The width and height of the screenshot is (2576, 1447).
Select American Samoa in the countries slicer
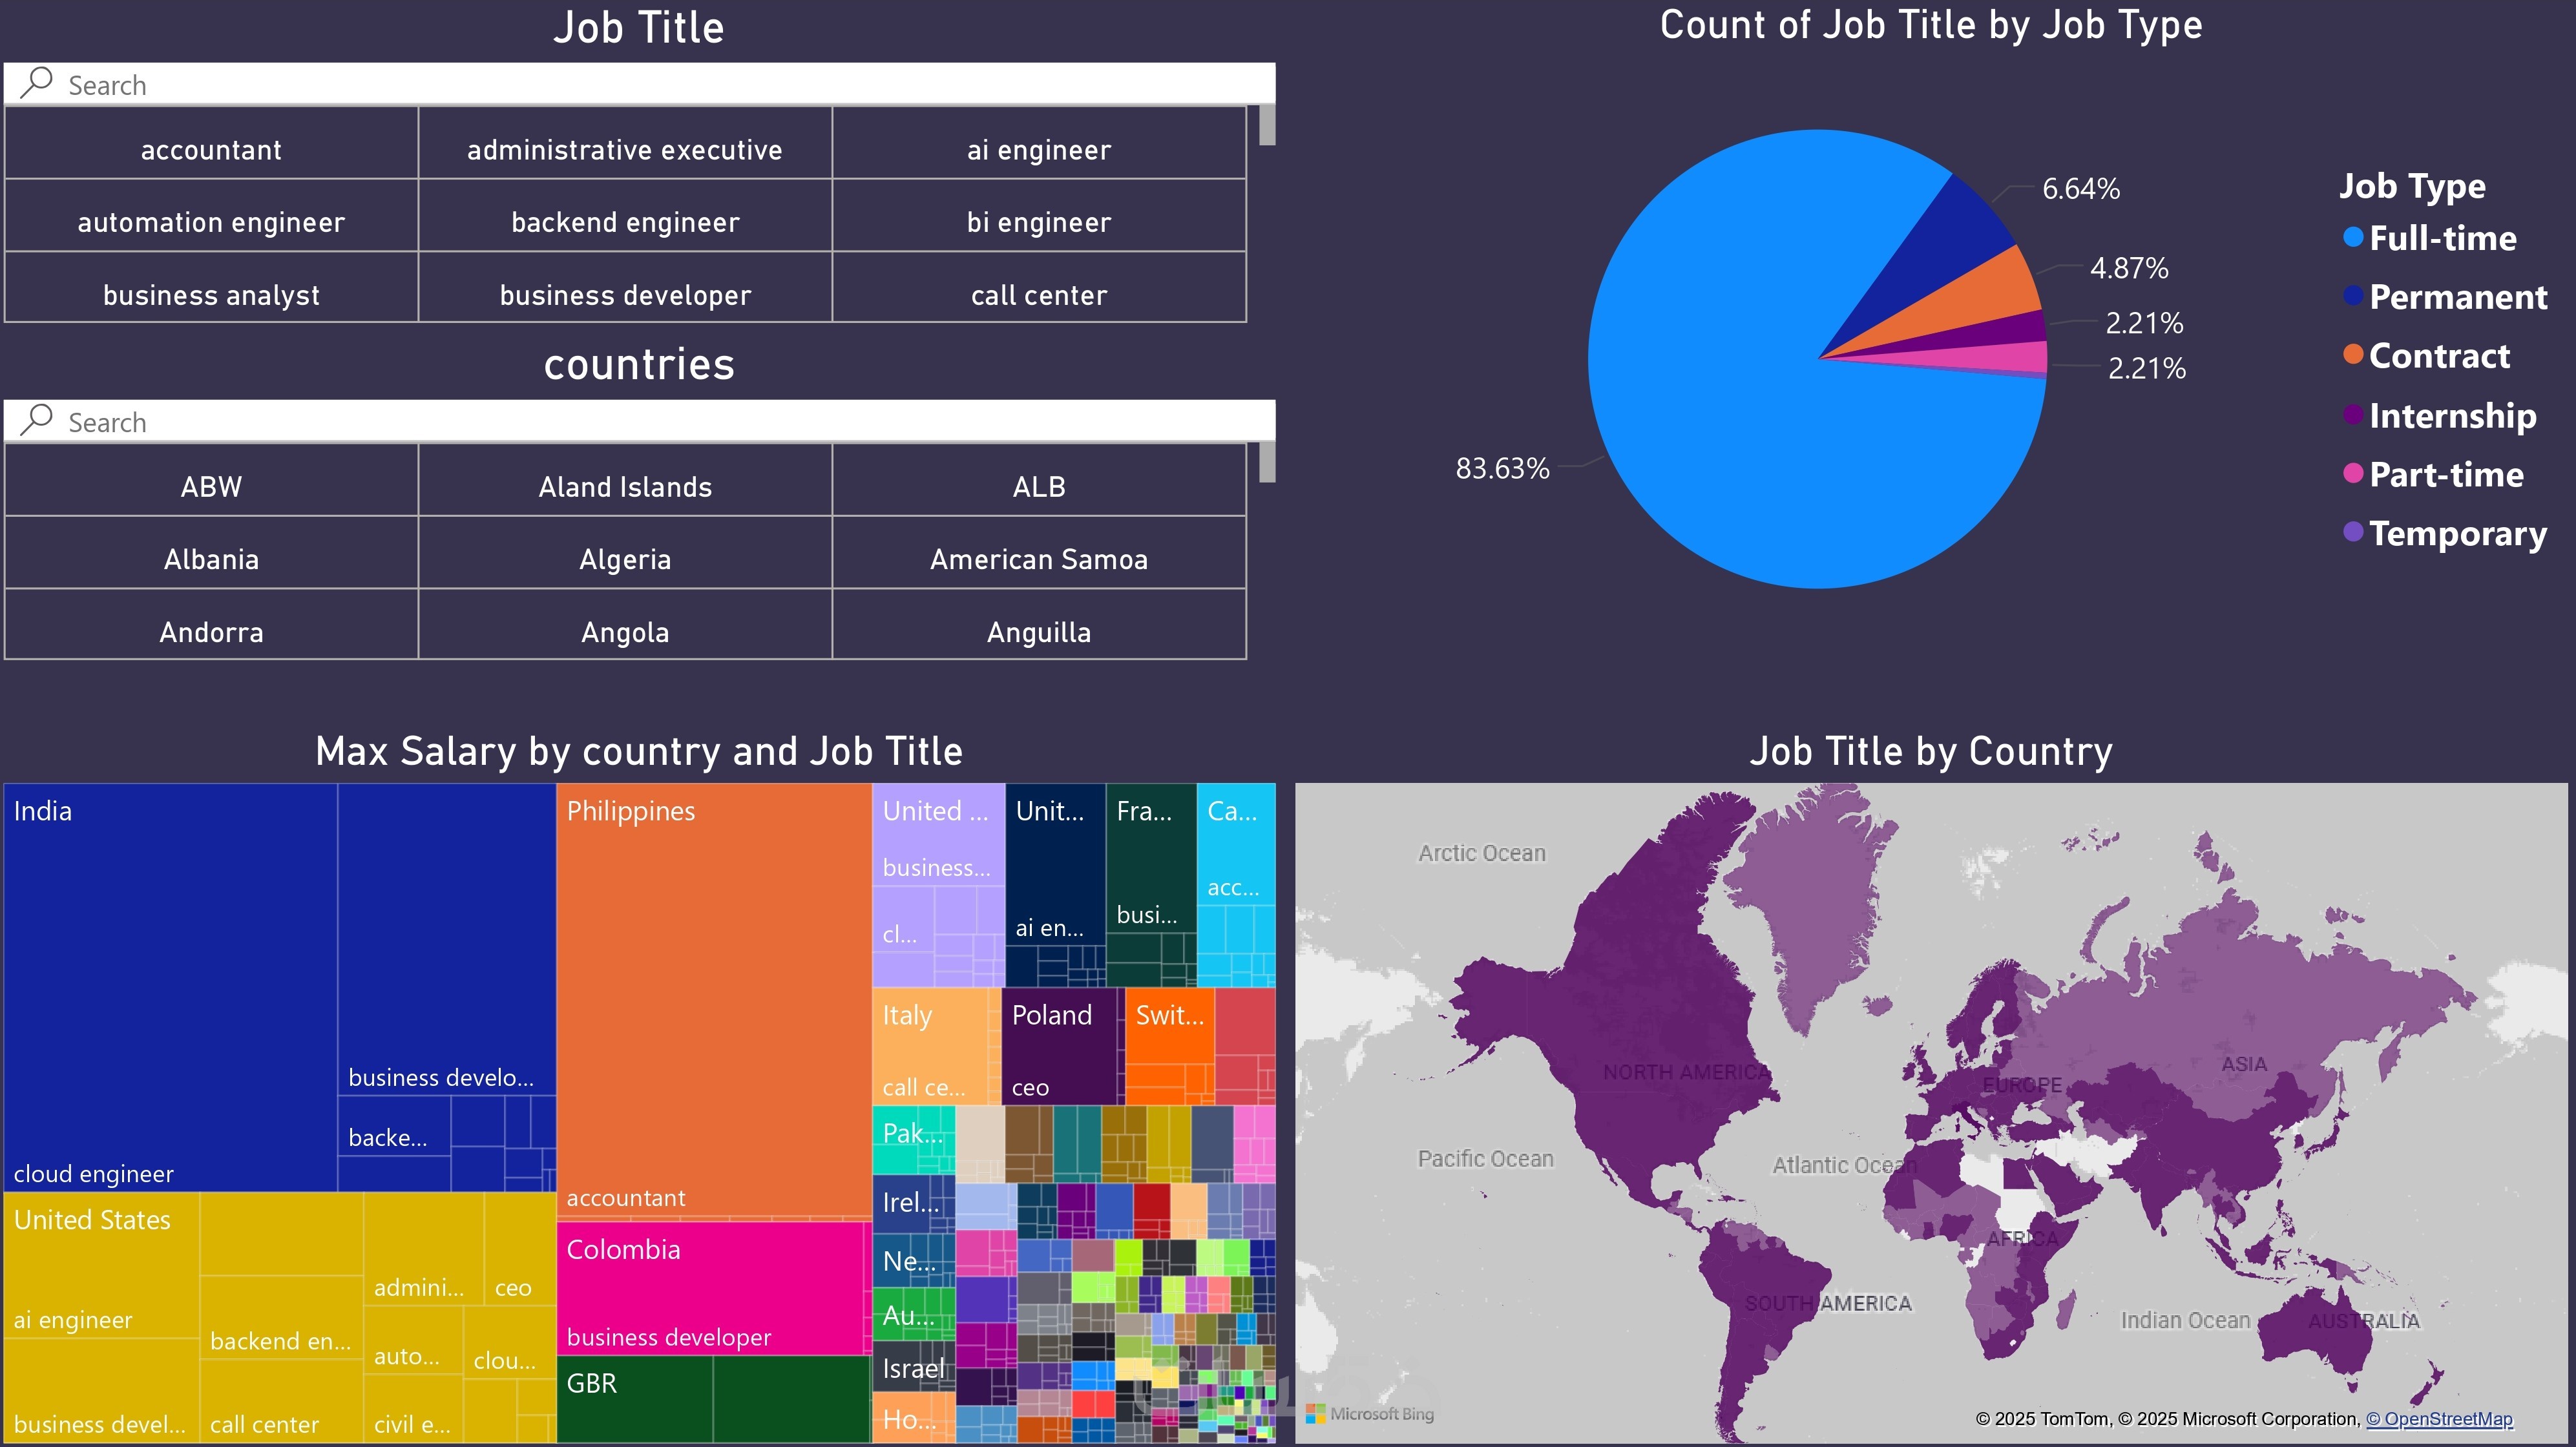pyautogui.click(x=1038, y=559)
